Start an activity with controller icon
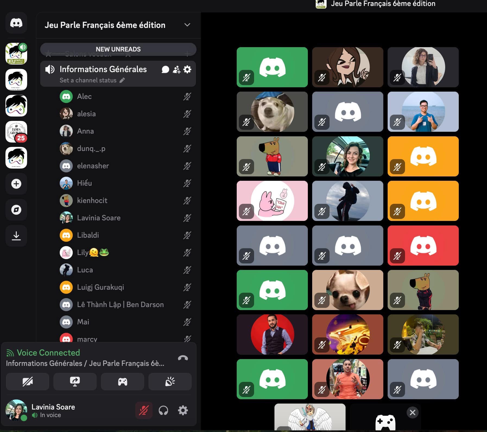The width and height of the screenshot is (487, 432). click(122, 382)
